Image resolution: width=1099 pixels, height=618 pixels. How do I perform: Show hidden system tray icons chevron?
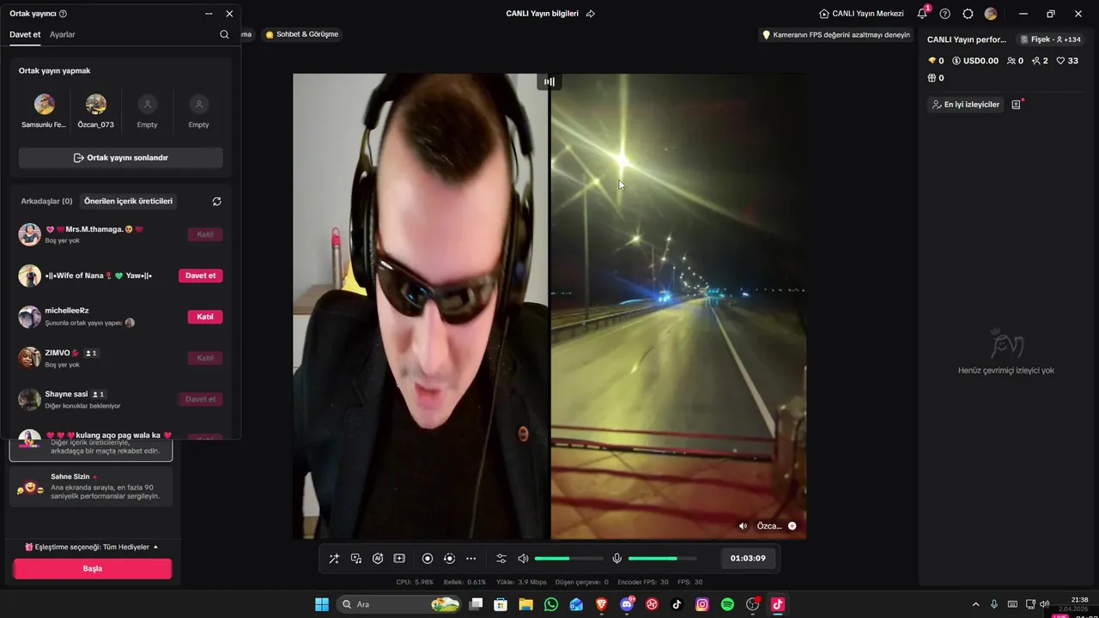point(975,604)
